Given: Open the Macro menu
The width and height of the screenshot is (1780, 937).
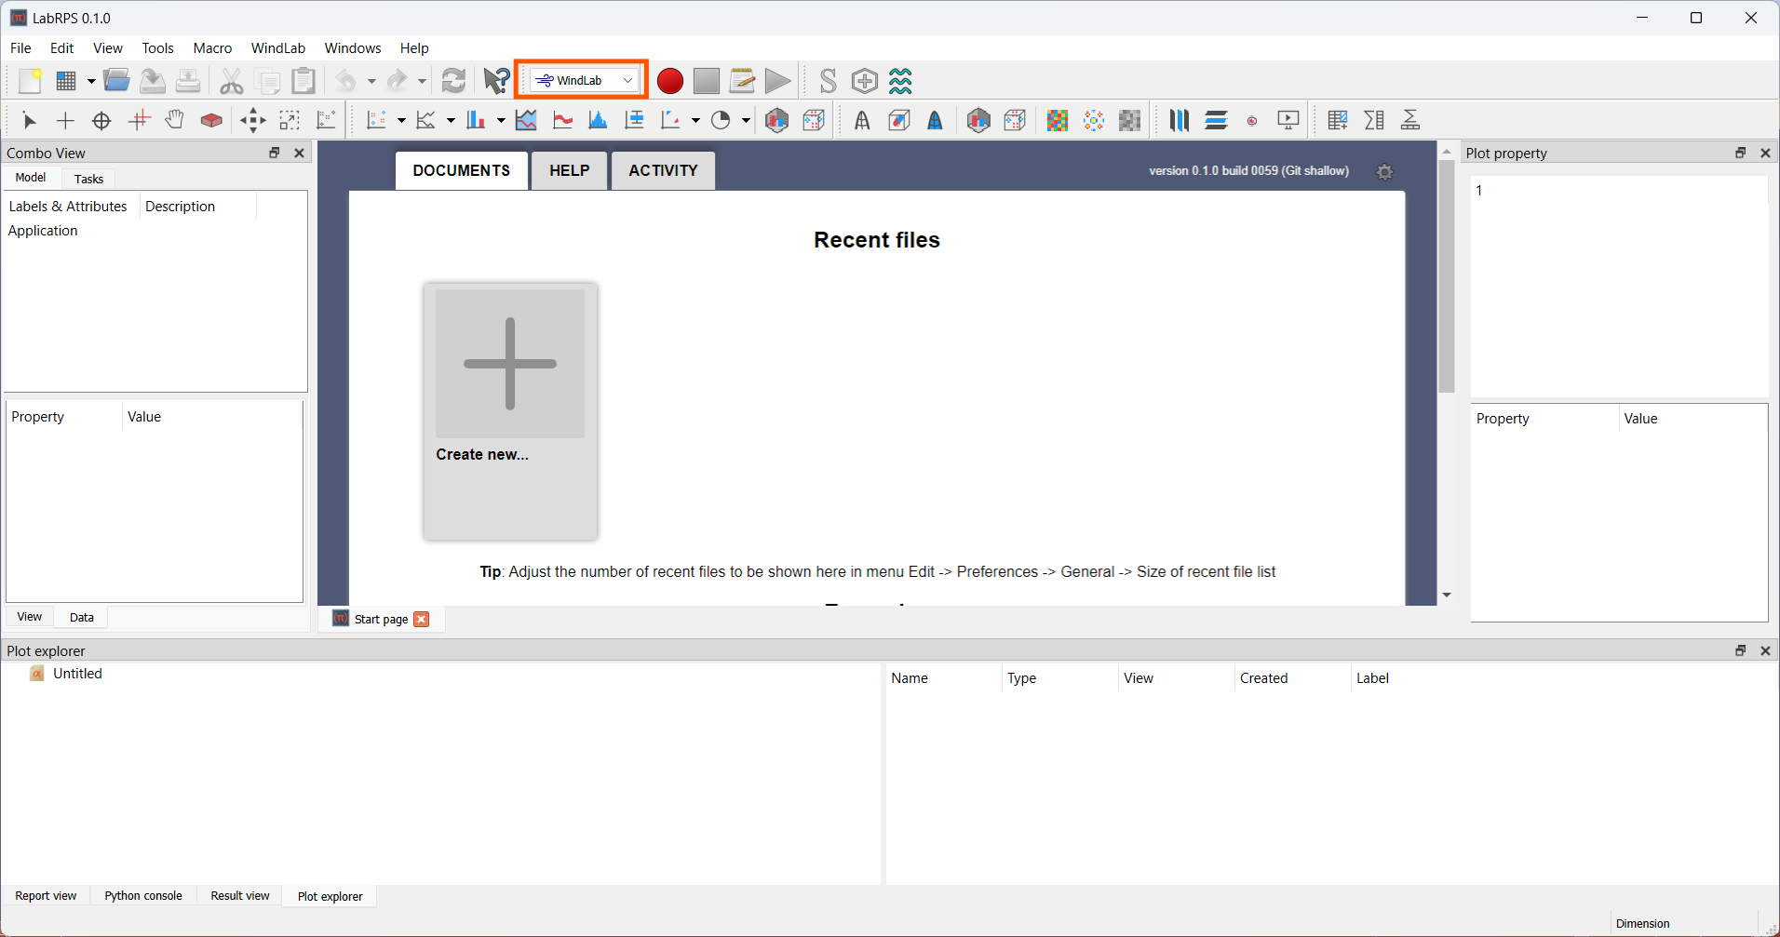Looking at the screenshot, I should point(212,48).
